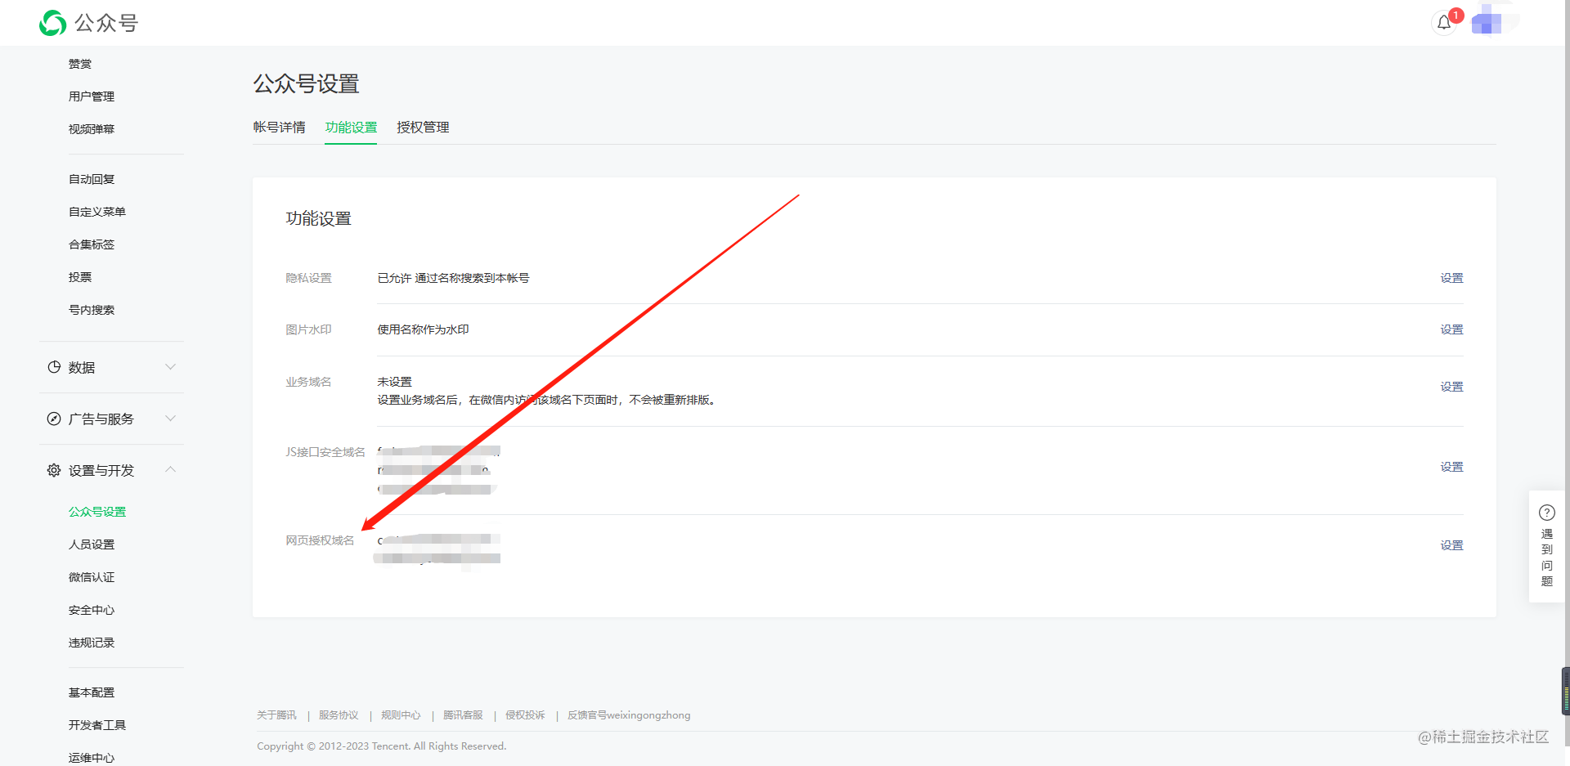
Task: Collapse the 设置与开发 chevron
Action: [x=170, y=469]
